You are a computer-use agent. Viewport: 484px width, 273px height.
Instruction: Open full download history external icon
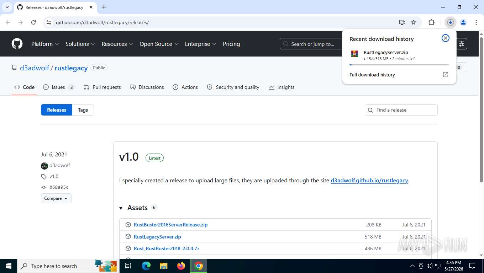[x=446, y=75]
